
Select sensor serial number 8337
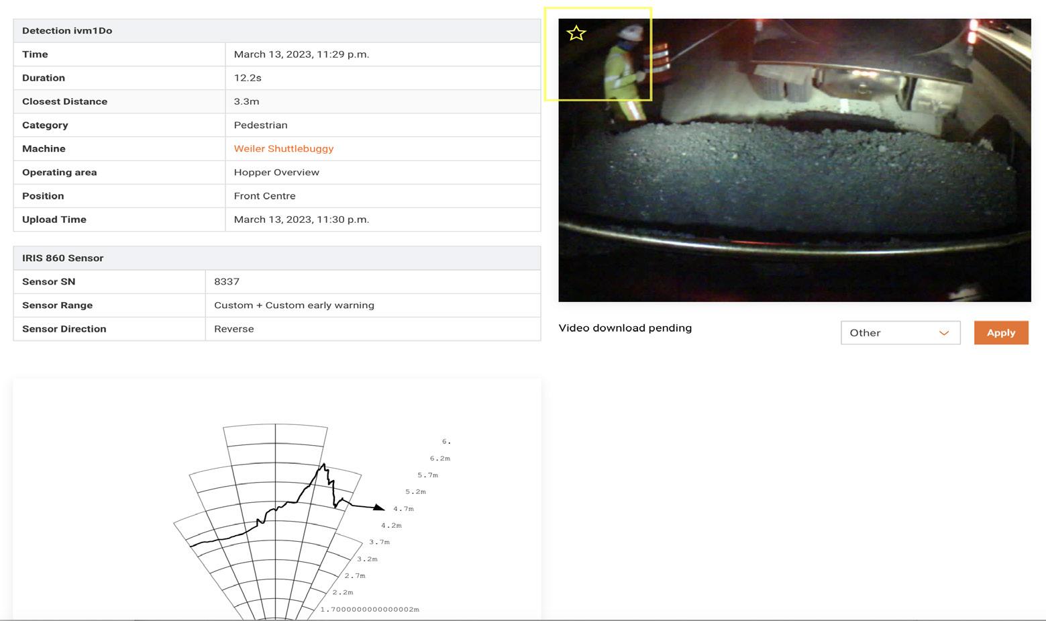[x=227, y=281]
